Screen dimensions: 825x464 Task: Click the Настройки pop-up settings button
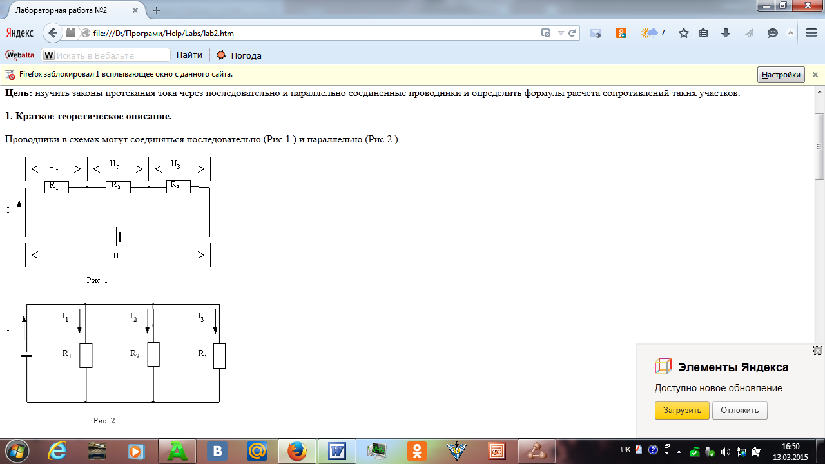point(781,75)
